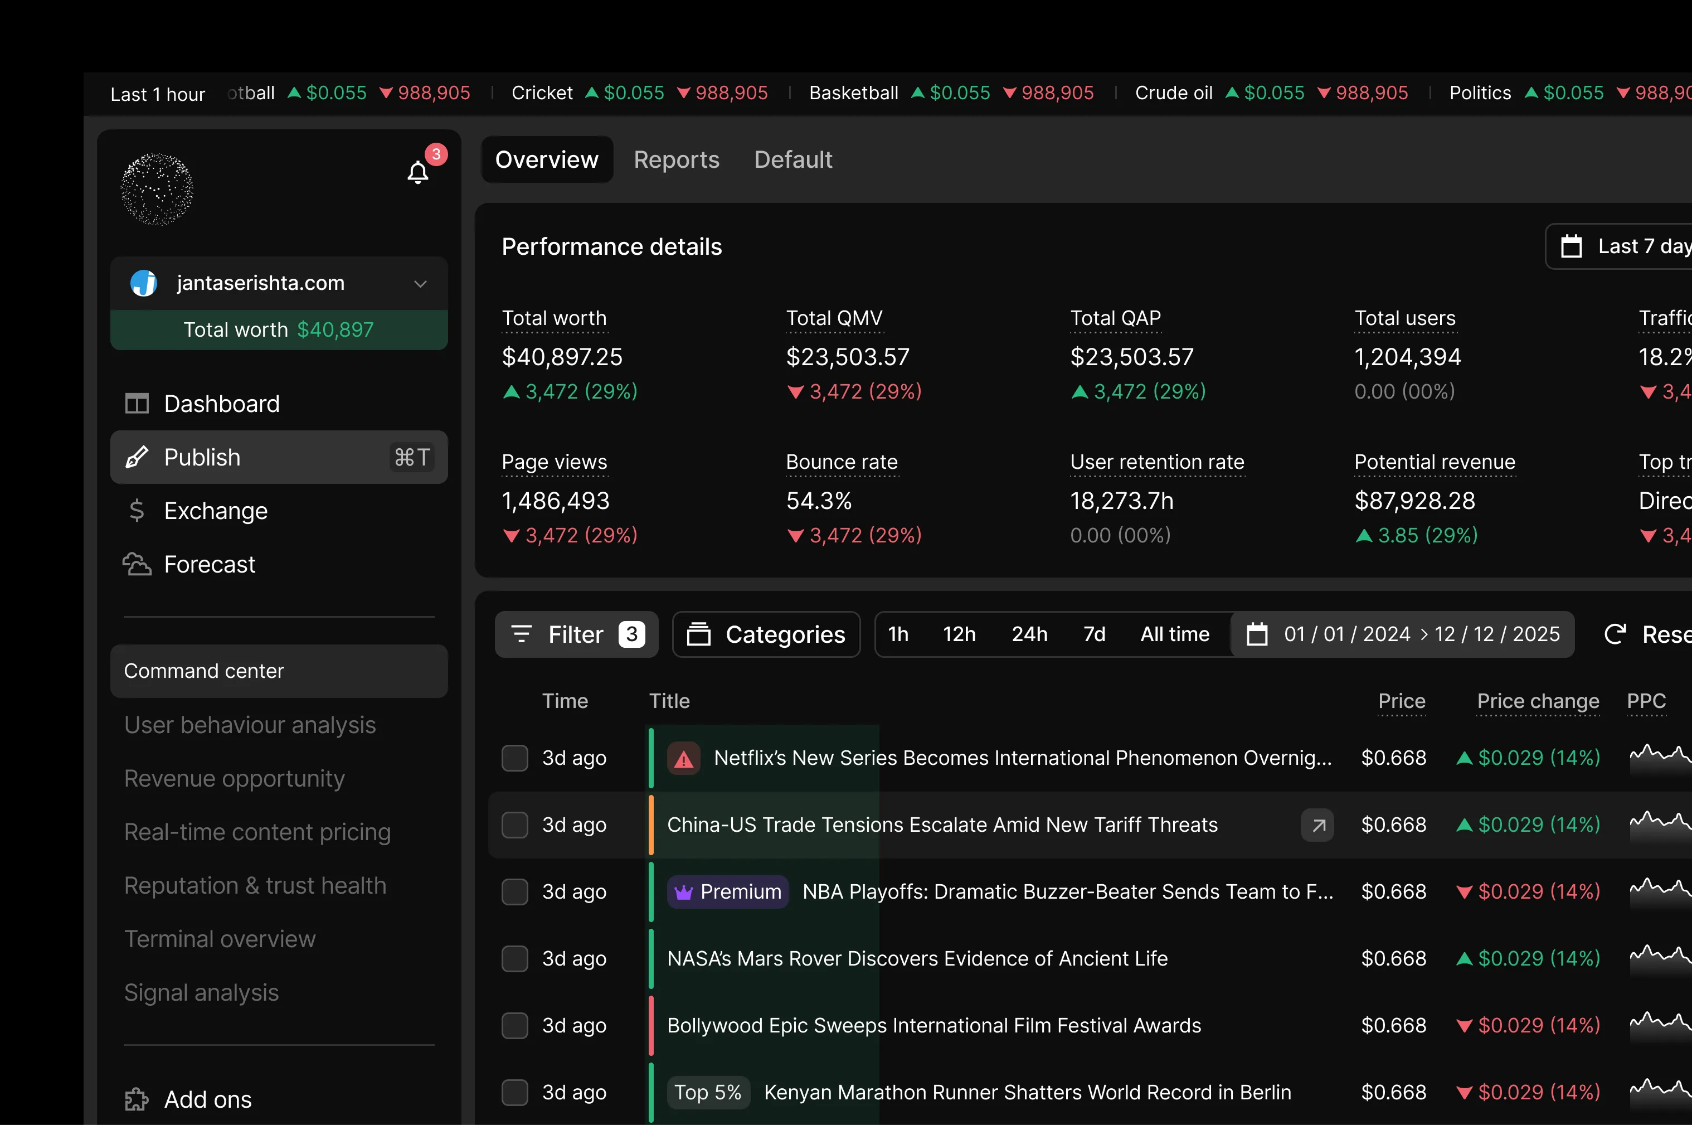
Task: Open Forecast in the sidebar
Action: tap(279, 565)
